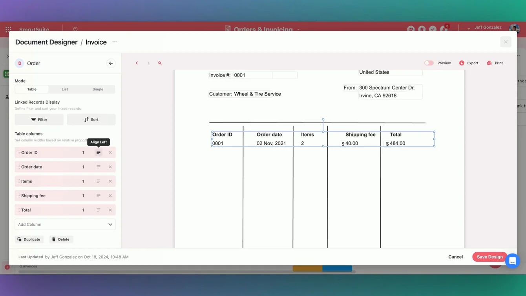Image resolution: width=526 pixels, height=296 pixels.
Task: Remove the Shipping fee column
Action: click(x=110, y=196)
